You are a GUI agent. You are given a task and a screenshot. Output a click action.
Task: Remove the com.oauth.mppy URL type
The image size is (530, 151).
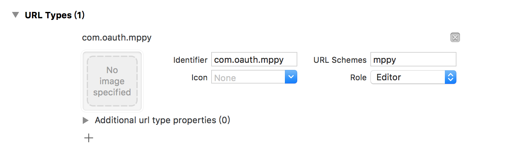pos(455,37)
